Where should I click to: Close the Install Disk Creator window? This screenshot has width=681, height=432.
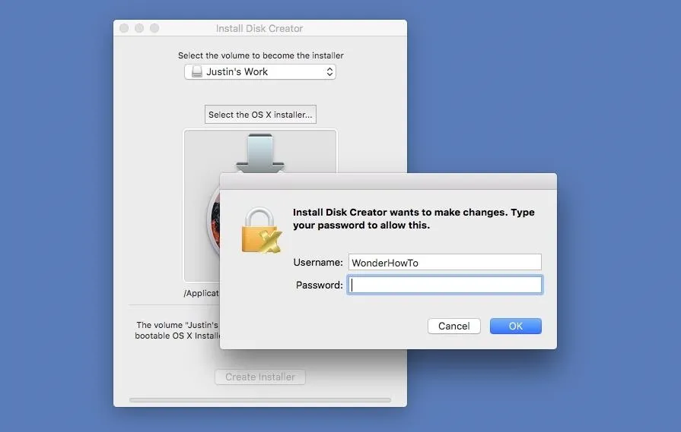[124, 28]
